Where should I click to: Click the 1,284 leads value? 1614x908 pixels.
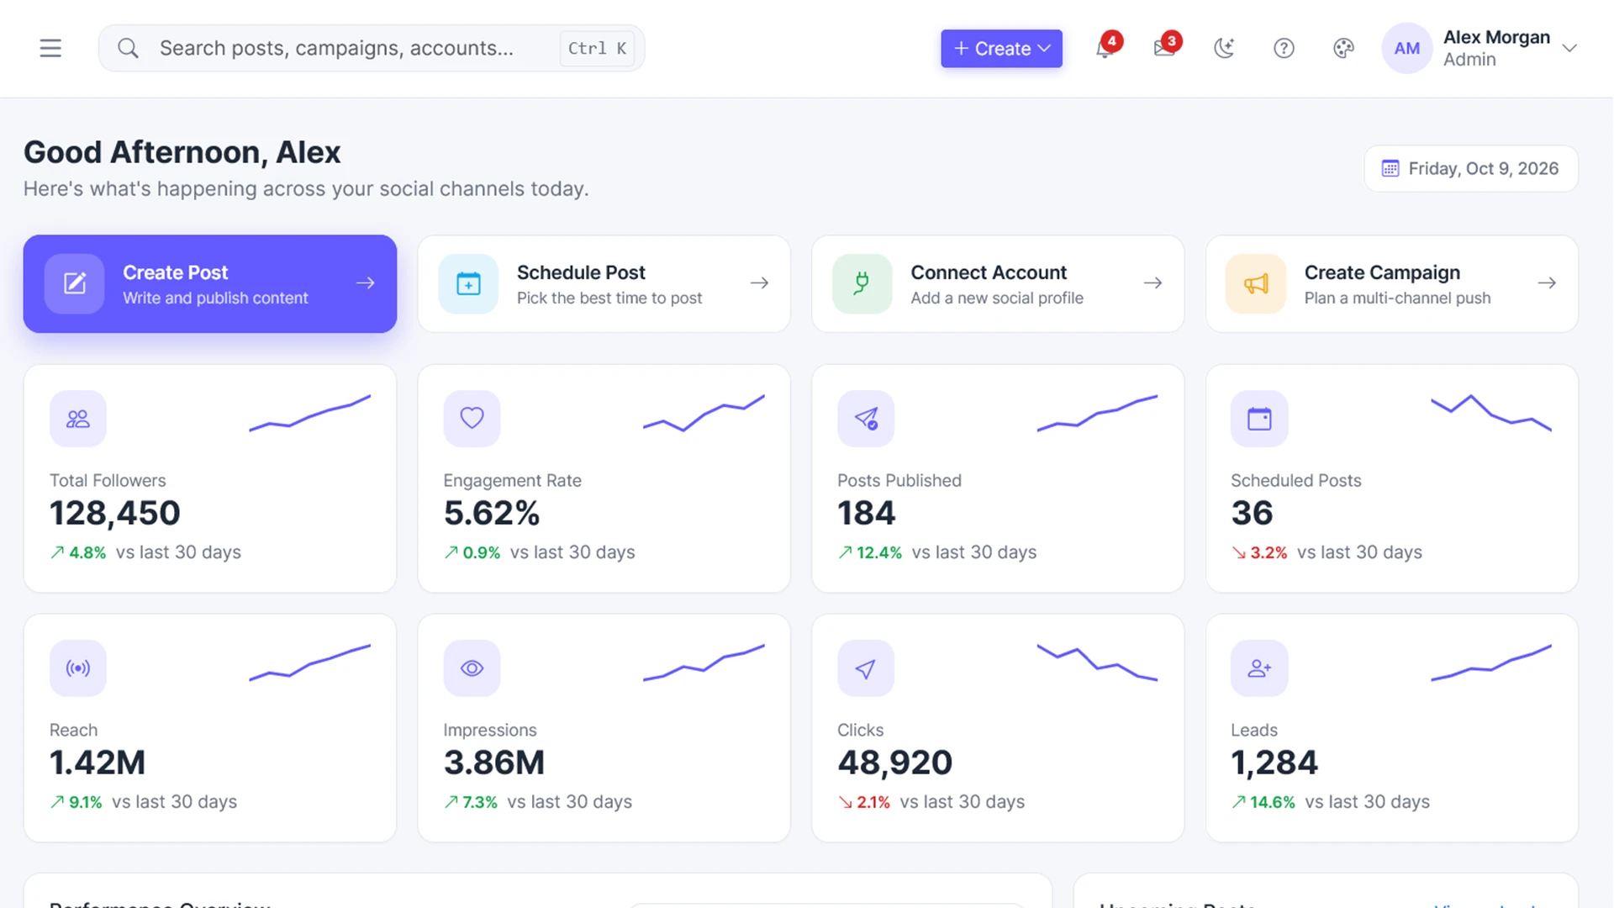pos(1274,763)
